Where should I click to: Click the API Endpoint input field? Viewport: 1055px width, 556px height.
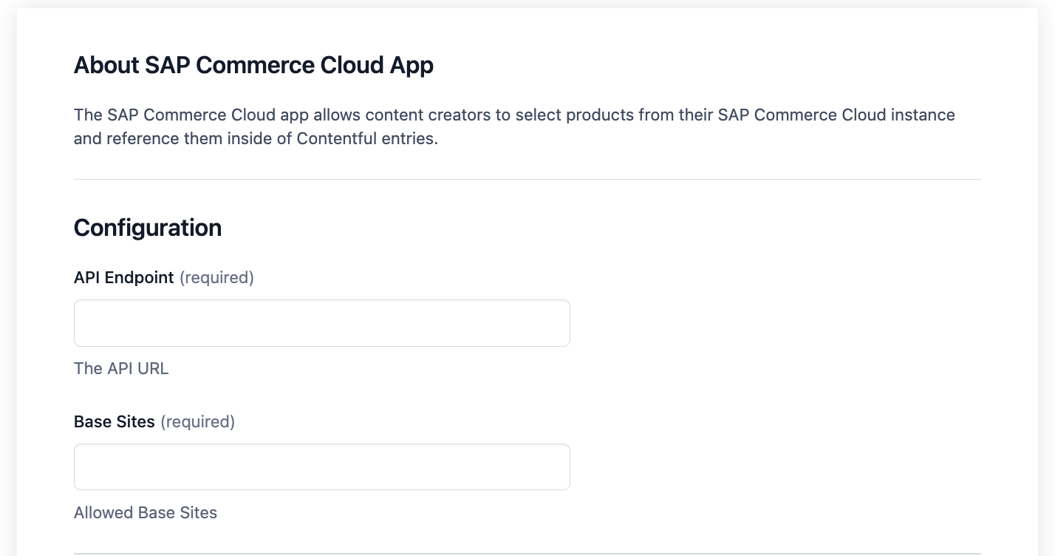321,323
